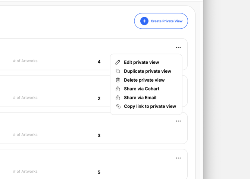
Task: Open the three-dot menu on first card
Action: [178, 47]
